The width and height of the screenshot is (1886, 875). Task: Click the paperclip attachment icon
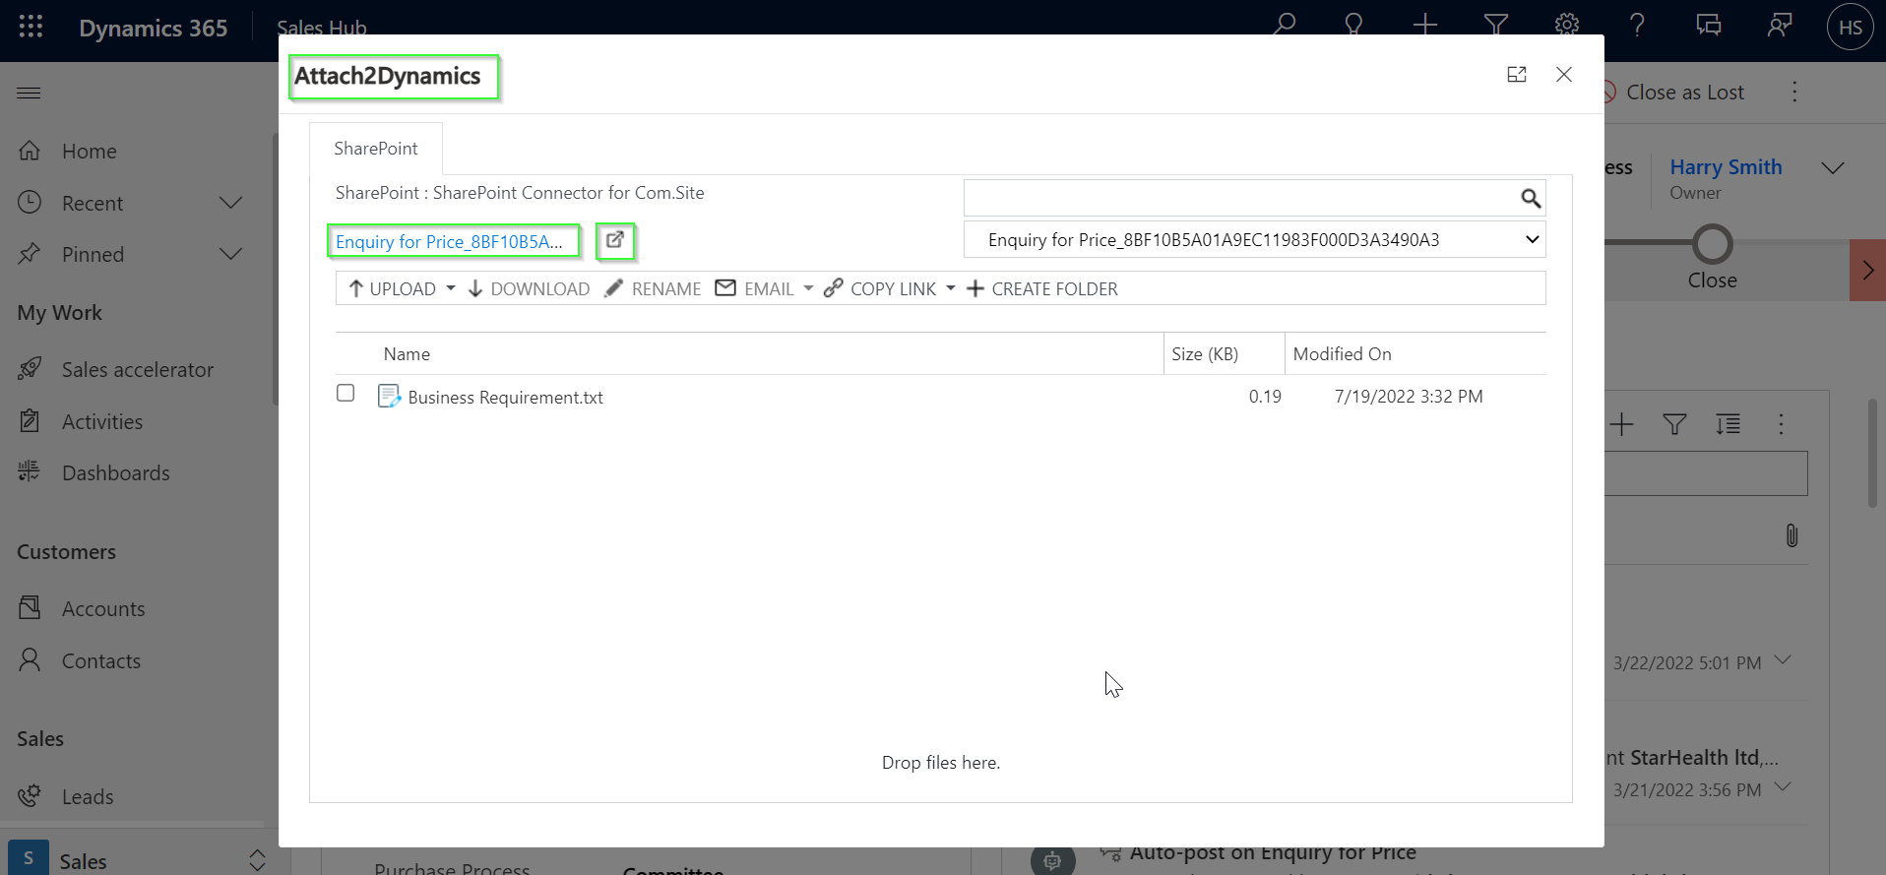tap(1792, 535)
